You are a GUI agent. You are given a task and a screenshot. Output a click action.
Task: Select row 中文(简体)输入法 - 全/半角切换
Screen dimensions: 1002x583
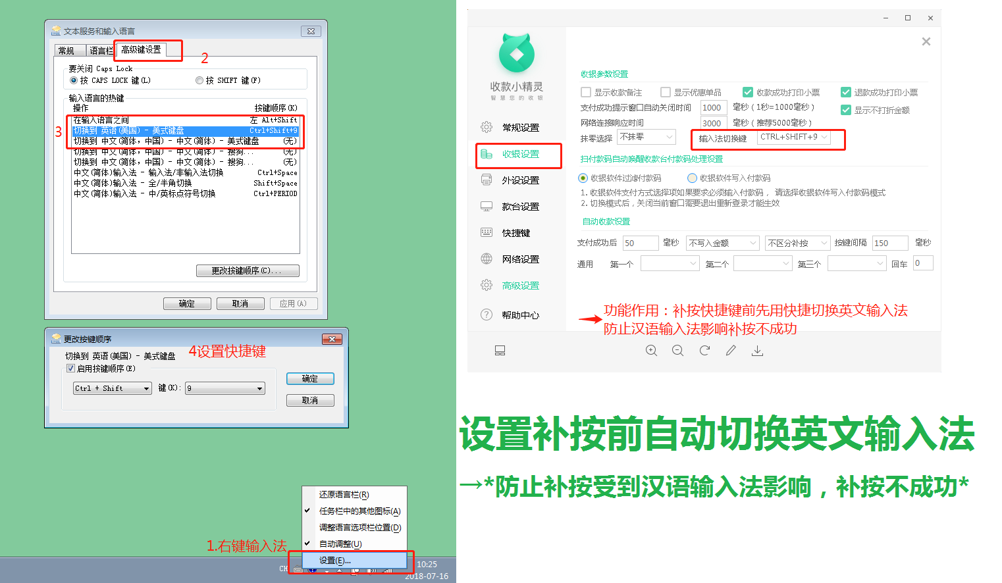point(185,183)
